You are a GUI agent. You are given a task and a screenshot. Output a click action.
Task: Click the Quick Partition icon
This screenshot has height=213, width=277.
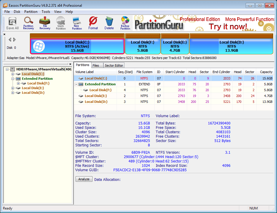61,23
